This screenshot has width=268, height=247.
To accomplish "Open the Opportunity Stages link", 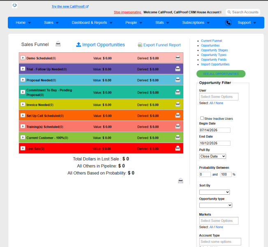I will click(214, 50).
